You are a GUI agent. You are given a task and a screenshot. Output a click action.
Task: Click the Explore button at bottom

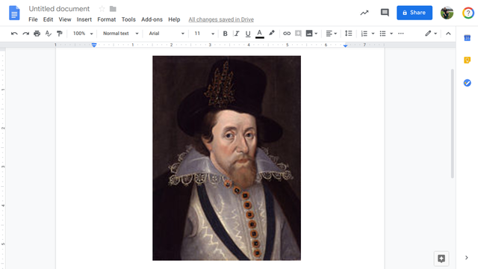(x=441, y=259)
